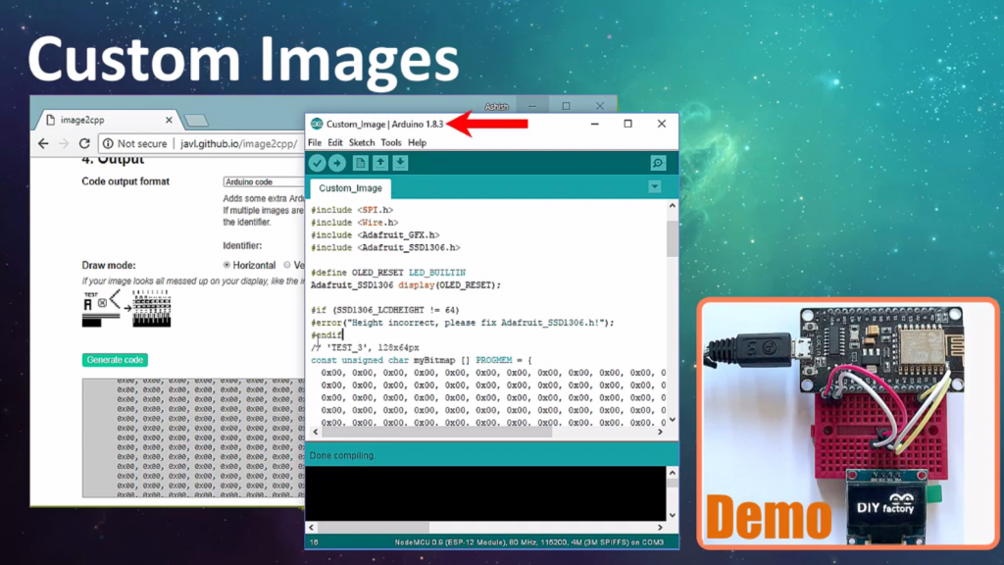Open Chrome's new tab area next to image2cpp
The image size is (1004, 565).
tap(194, 120)
